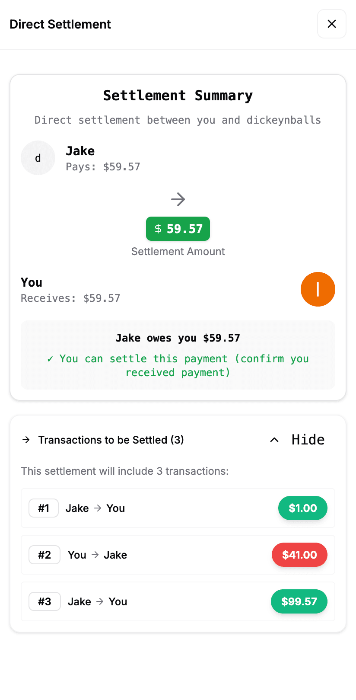Viewport: 356px width, 700px height.
Task: Click arrow icon beside Transactions to be Settled
Action: point(26,440)
